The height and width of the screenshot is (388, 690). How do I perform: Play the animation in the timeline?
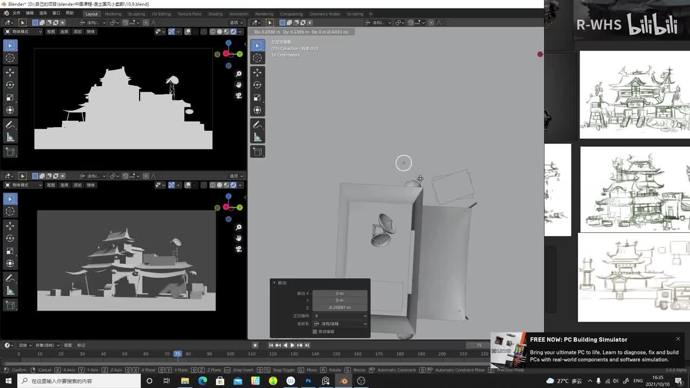click(292, 345)
